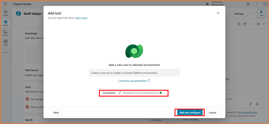Open the app launcher waffle icon

pos(5,4)
